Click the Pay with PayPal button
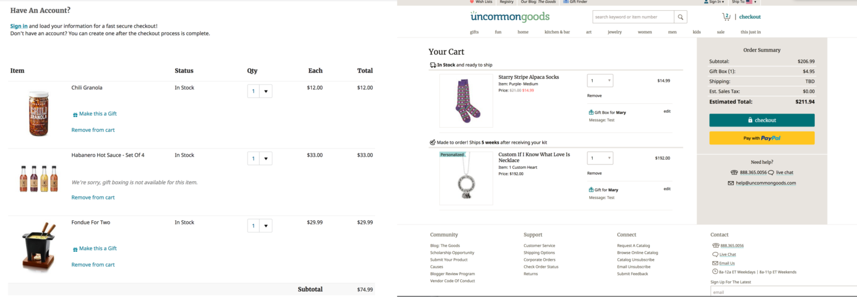857x297 pixels. pyautogui.click(x=762, y=138)
